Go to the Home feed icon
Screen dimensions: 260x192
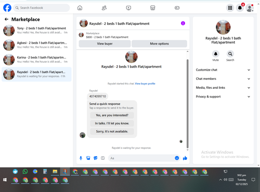click(x=80, y=8)
